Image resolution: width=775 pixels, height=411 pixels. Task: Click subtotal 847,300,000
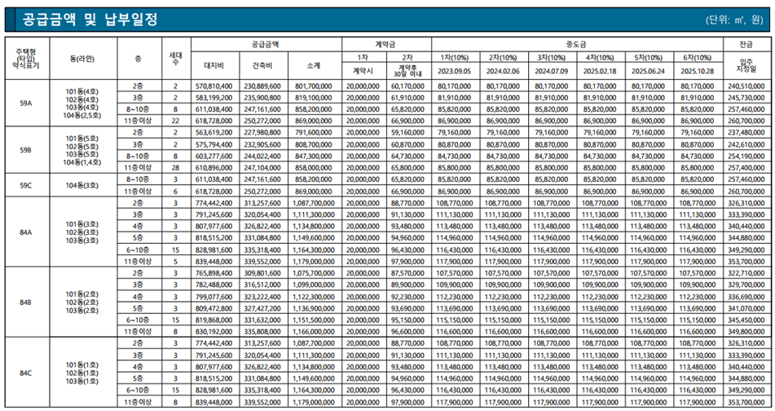[x=314, y=156]
